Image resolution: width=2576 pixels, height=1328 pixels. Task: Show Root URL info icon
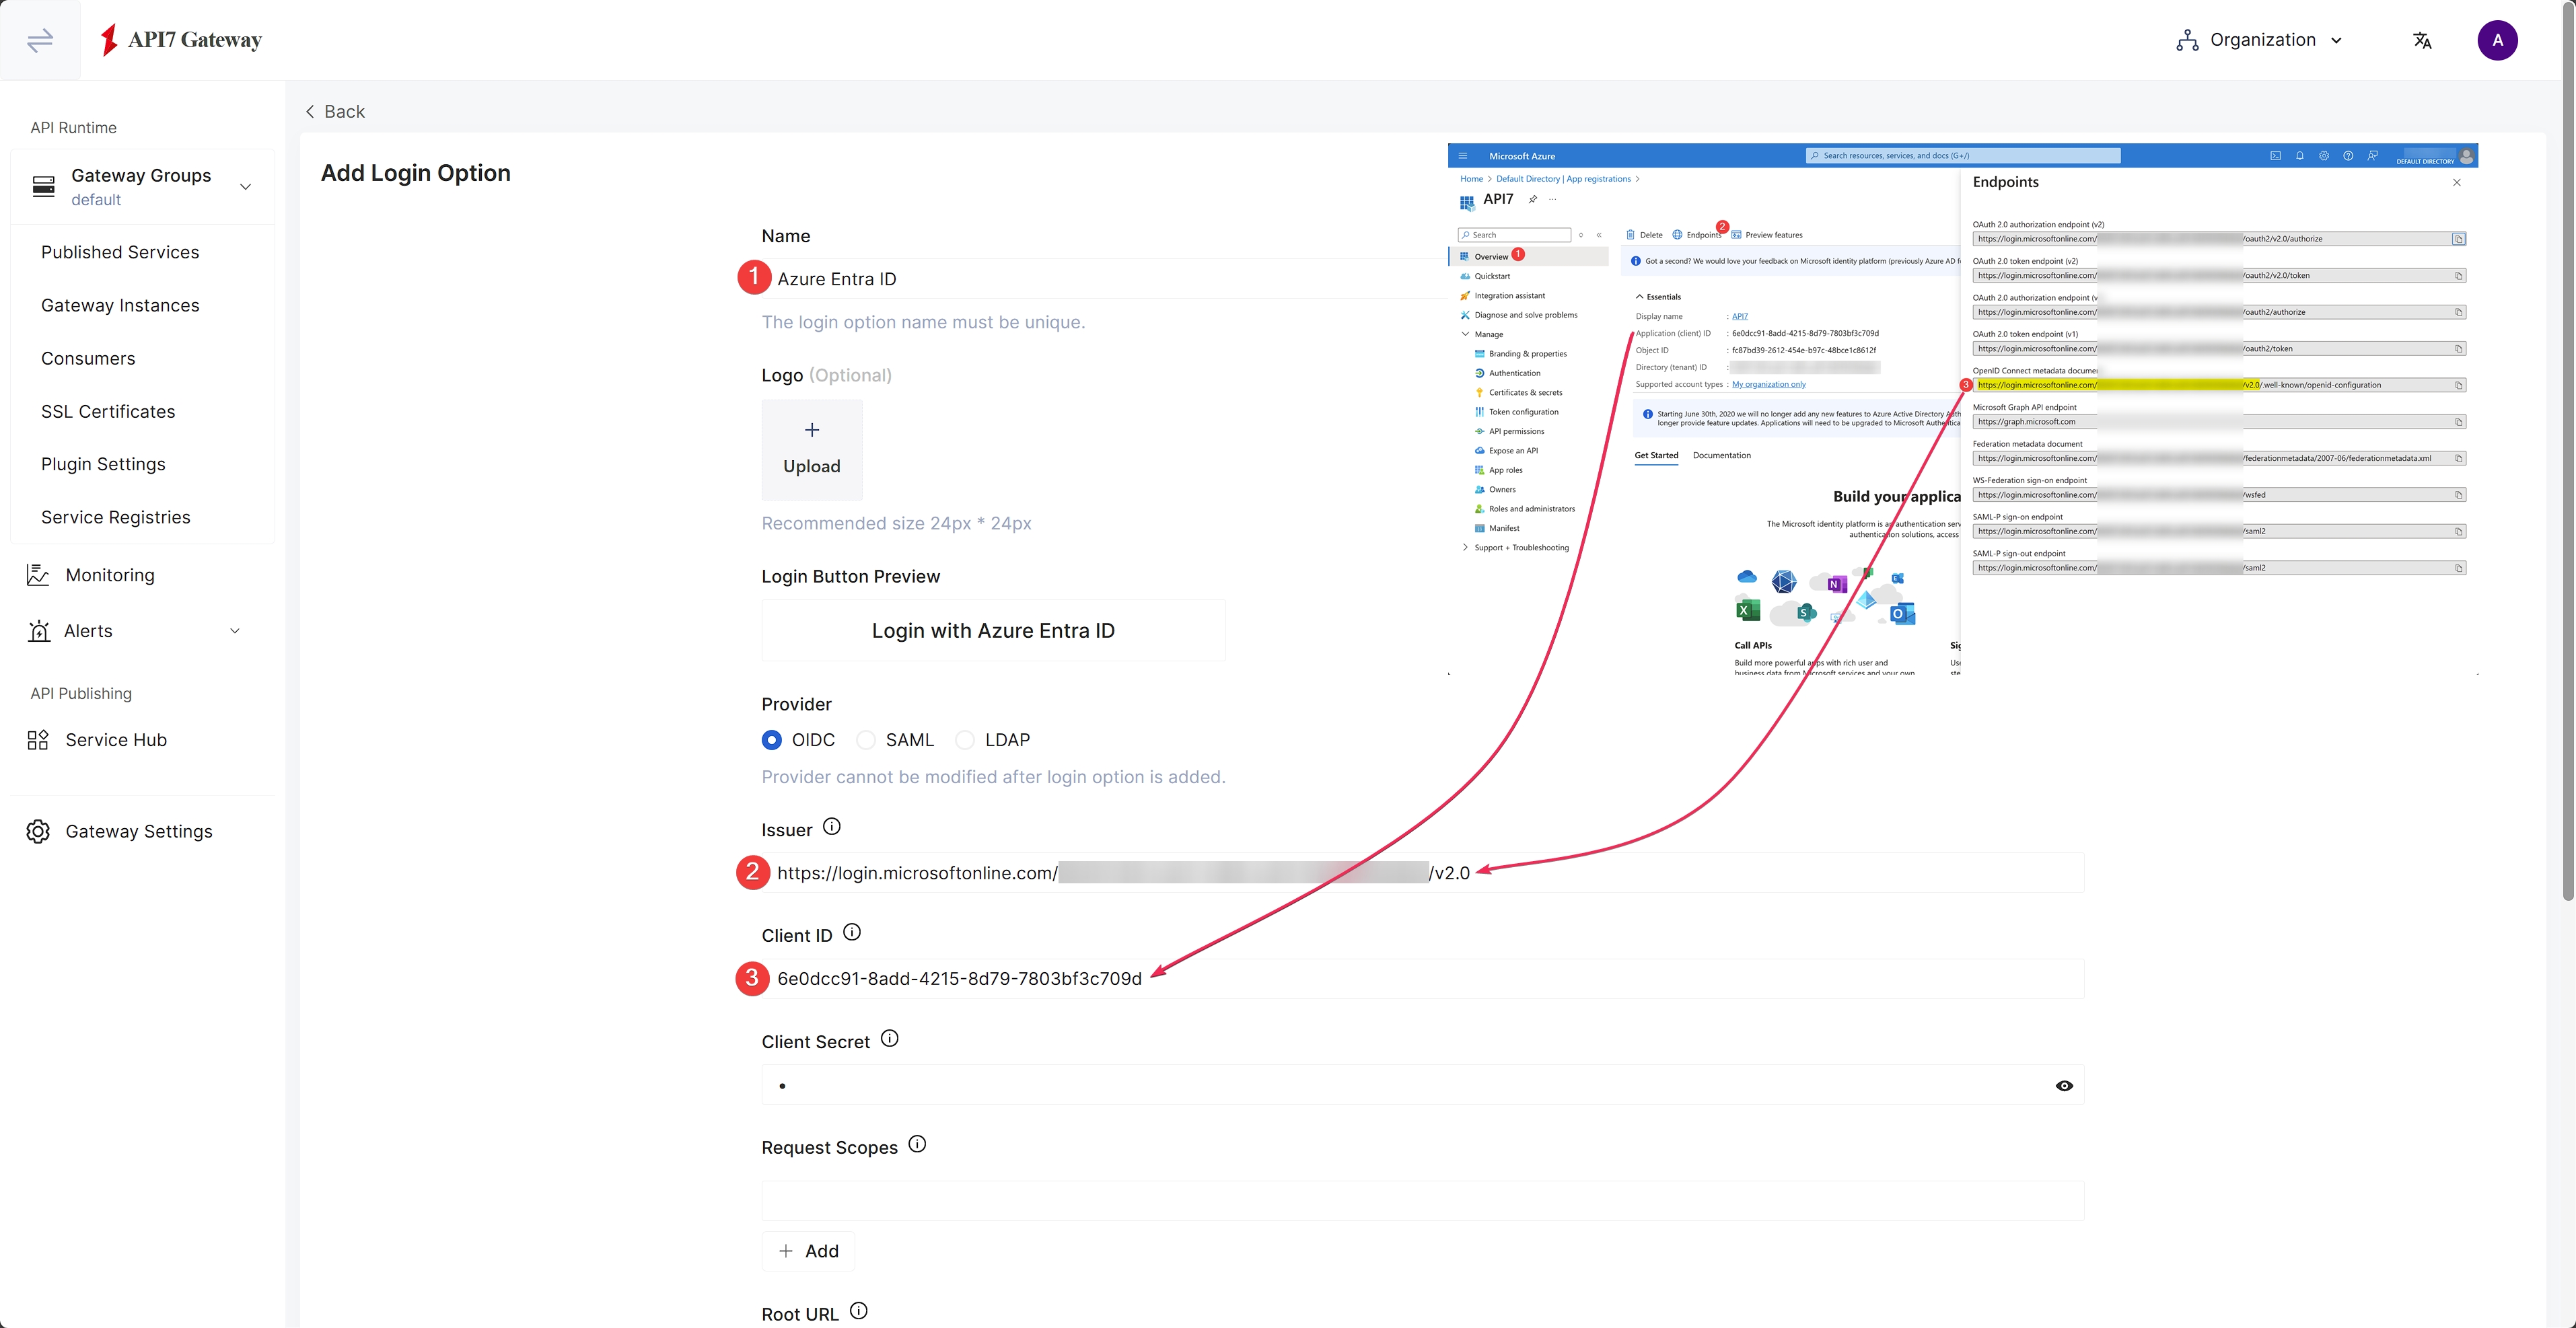coord(859,1311)
